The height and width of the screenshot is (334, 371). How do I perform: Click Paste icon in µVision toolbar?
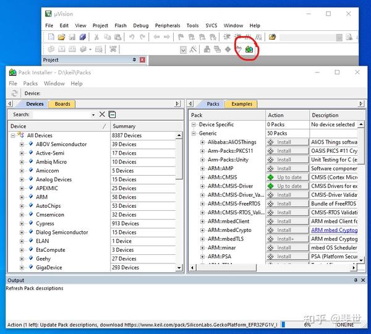(x=117, y=37)
